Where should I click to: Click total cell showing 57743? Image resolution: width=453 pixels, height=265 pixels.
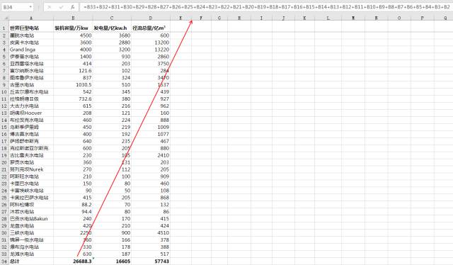click(x=151, y=261)
